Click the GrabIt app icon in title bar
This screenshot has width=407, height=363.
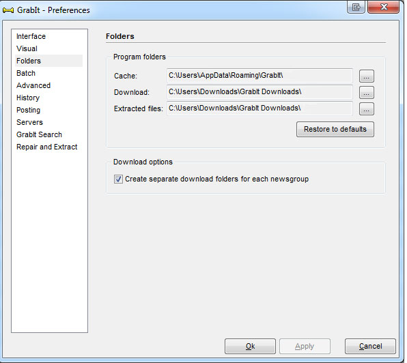pyautogui.click(x=8, y=10)
